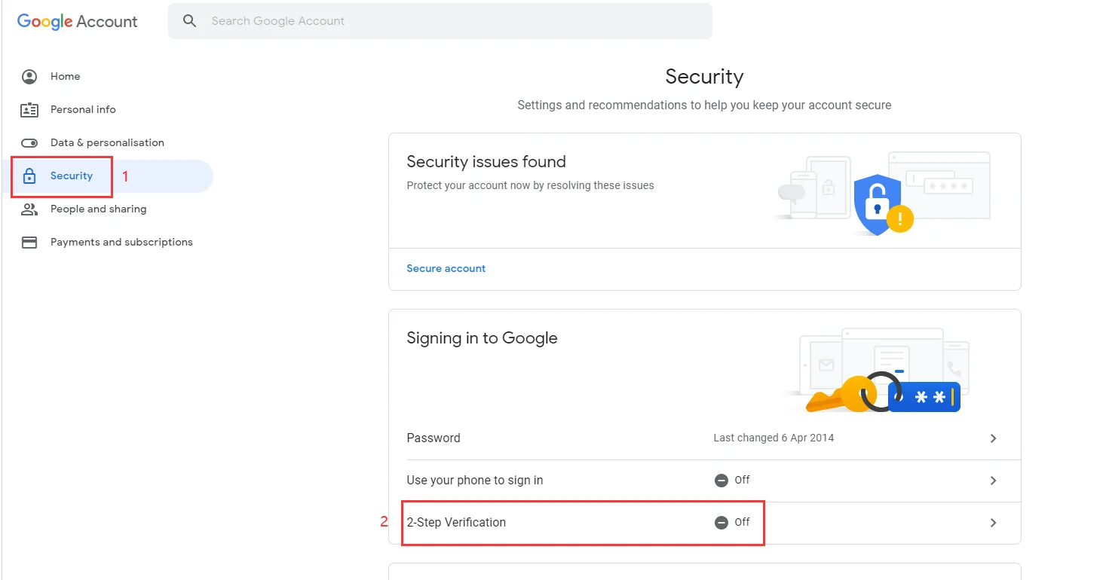Click the security shield warning illustration
This screenshot has height=580, width=1106.
879,203
